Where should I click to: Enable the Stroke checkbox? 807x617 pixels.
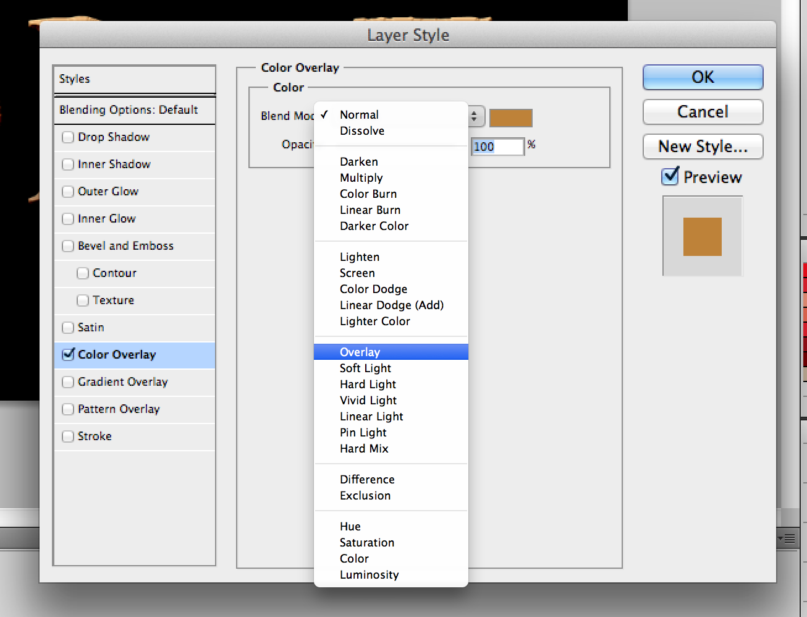(68, 436)
